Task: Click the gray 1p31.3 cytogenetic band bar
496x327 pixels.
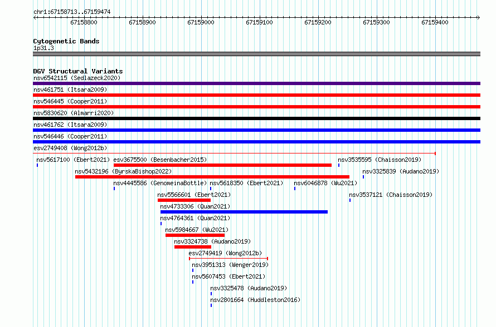Action: point(256,54)
